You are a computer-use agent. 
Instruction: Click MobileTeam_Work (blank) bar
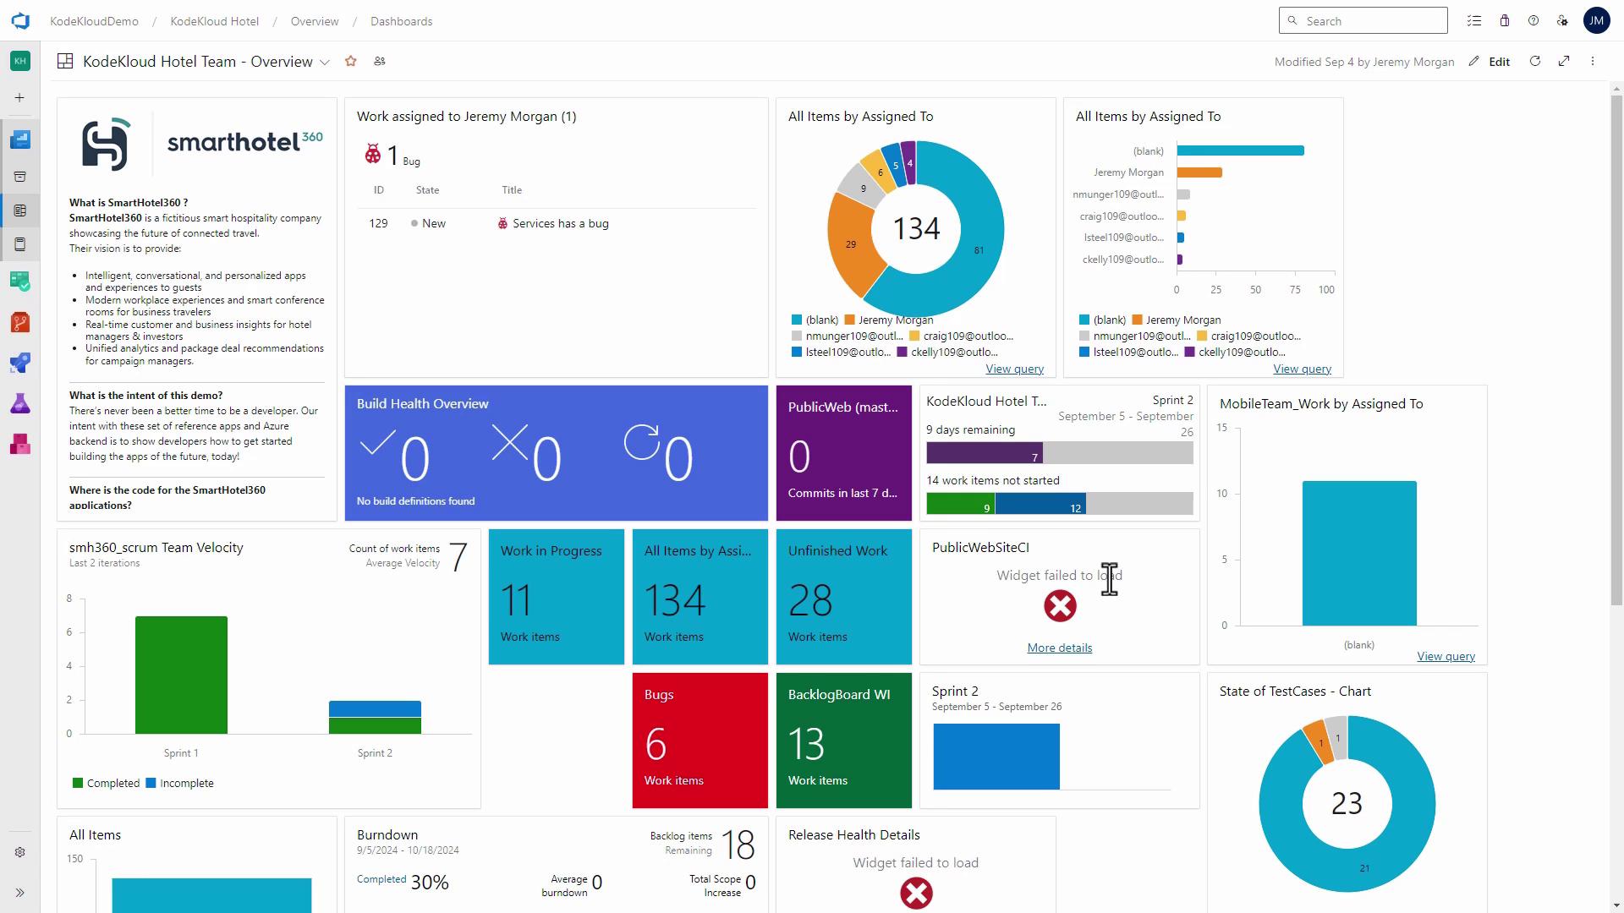point(1359,554)
